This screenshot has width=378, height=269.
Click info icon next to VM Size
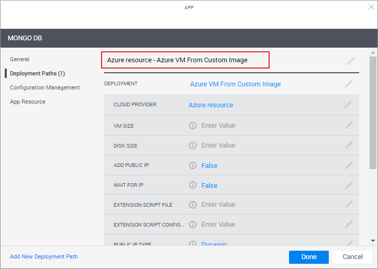[x=193, y=126]
